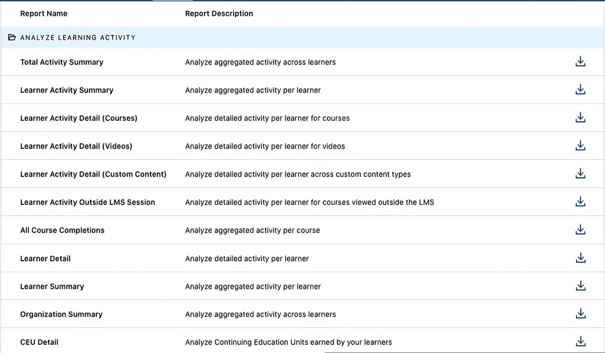605x353 pixels.
Task: Click the Report Name column header
Action: tap(44, 13)
